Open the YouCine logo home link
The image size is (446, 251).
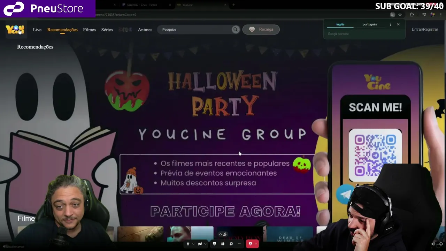pyautogui.click(x=15, y=30)
